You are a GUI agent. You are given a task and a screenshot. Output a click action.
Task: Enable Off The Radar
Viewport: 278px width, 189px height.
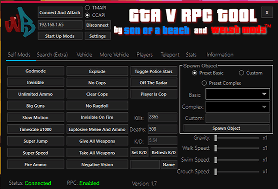coord(154,83)
